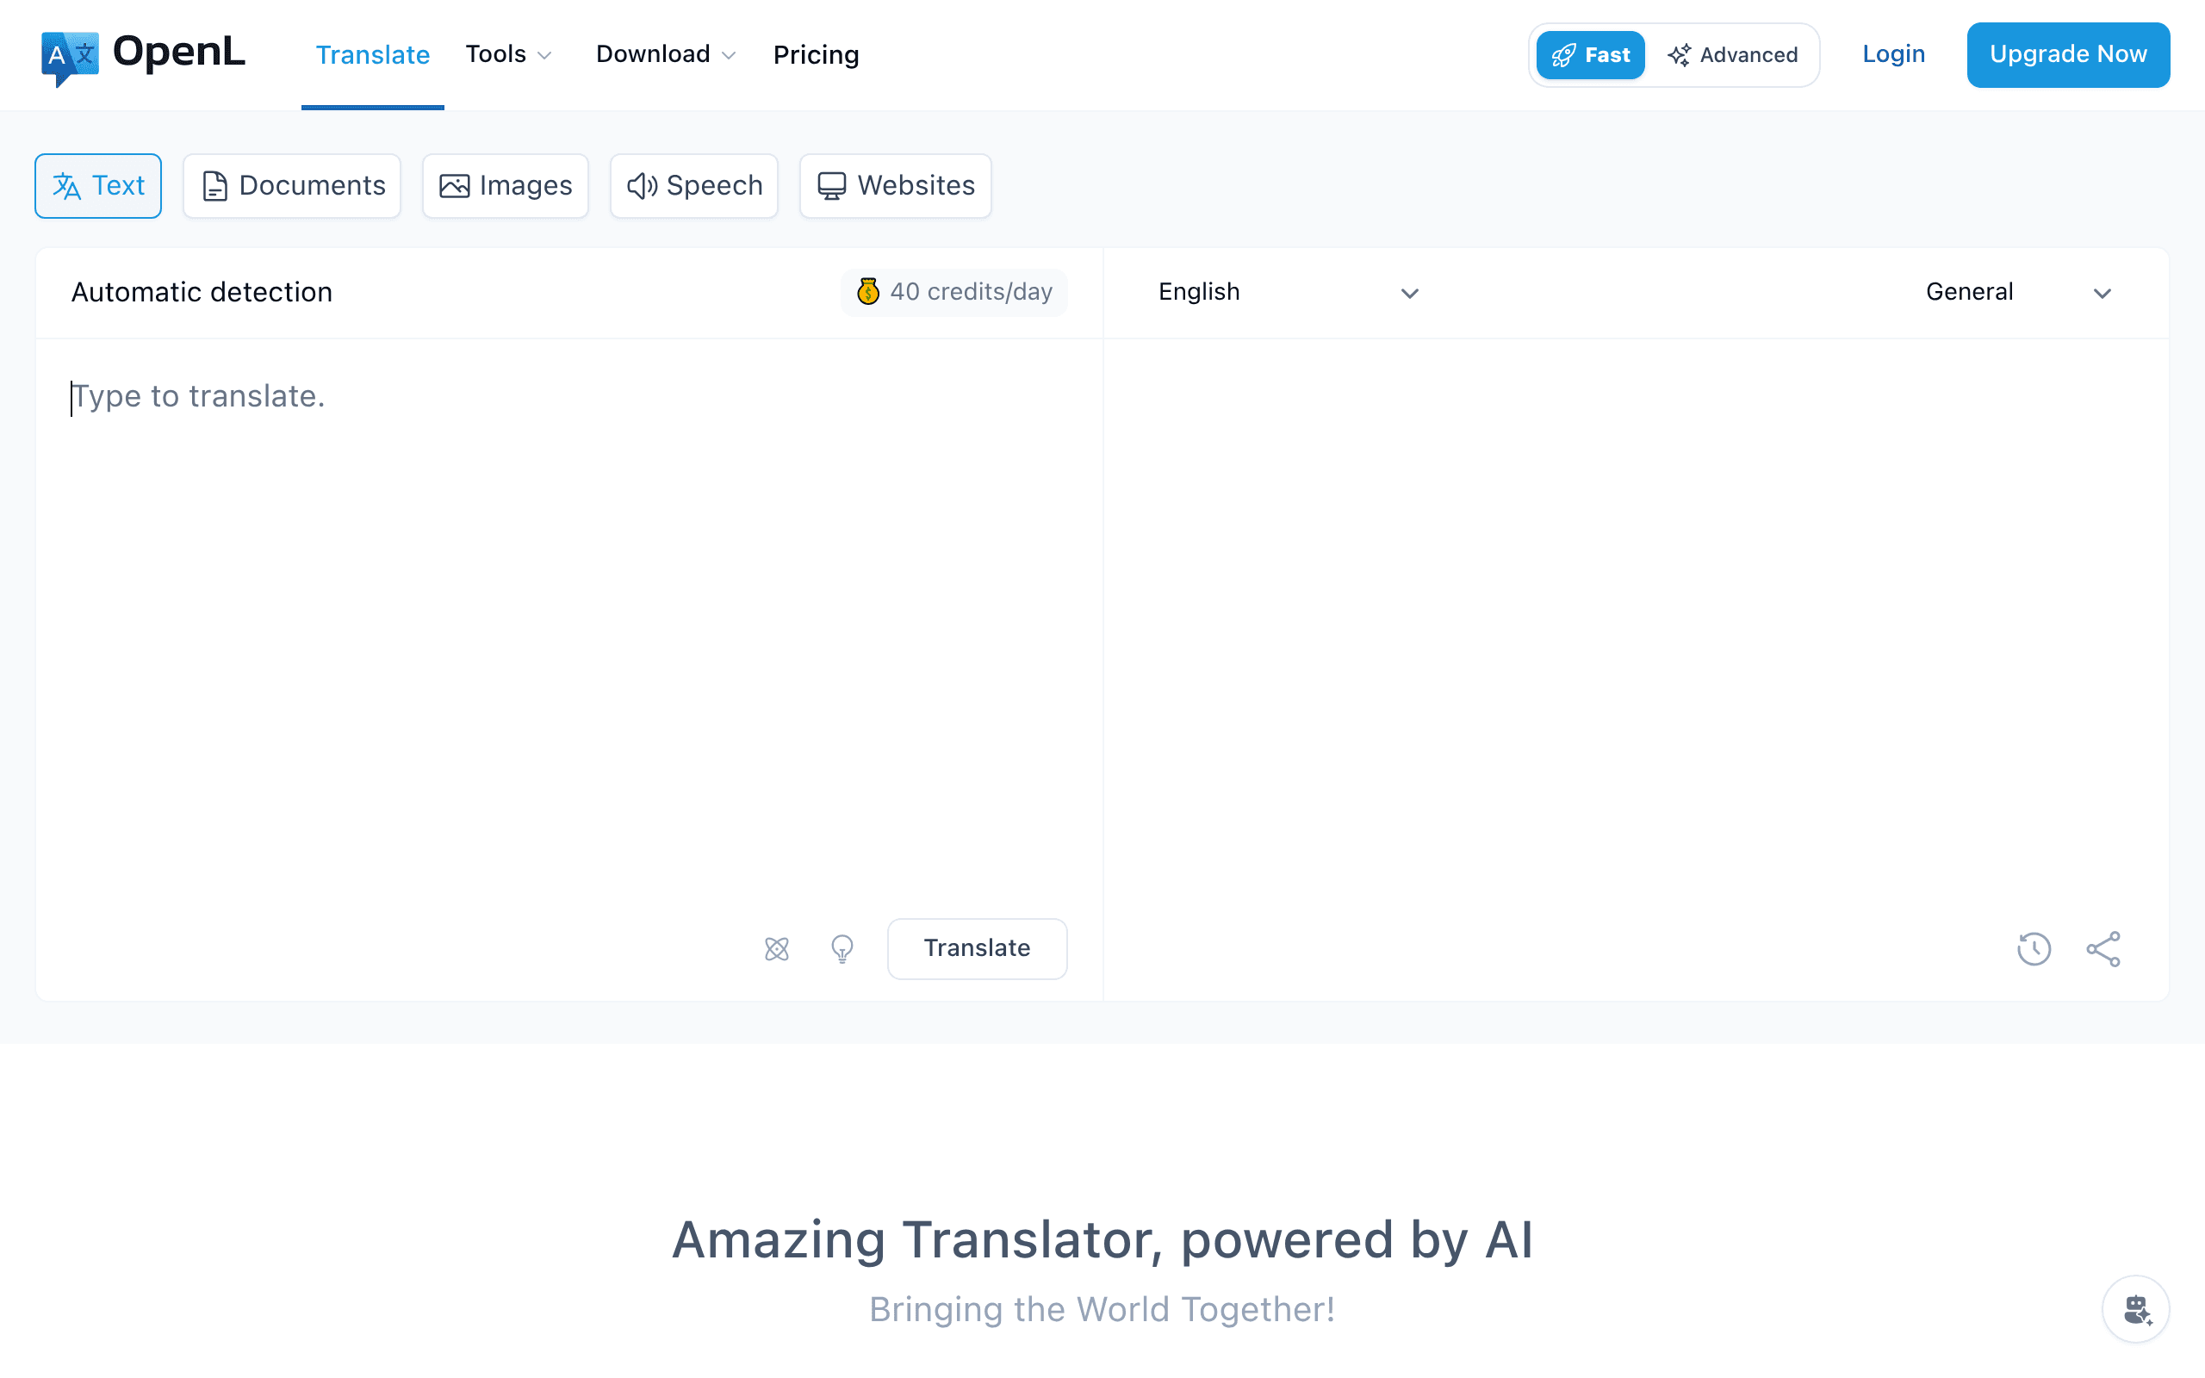
Task: Open the Documents translation mode
Action: click(x=292, y=185)
